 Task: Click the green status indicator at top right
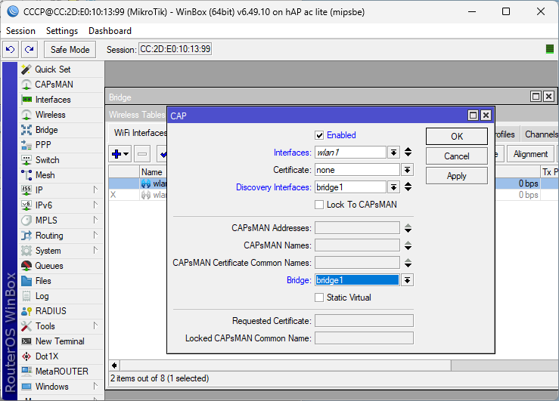(x=550, y=49)
